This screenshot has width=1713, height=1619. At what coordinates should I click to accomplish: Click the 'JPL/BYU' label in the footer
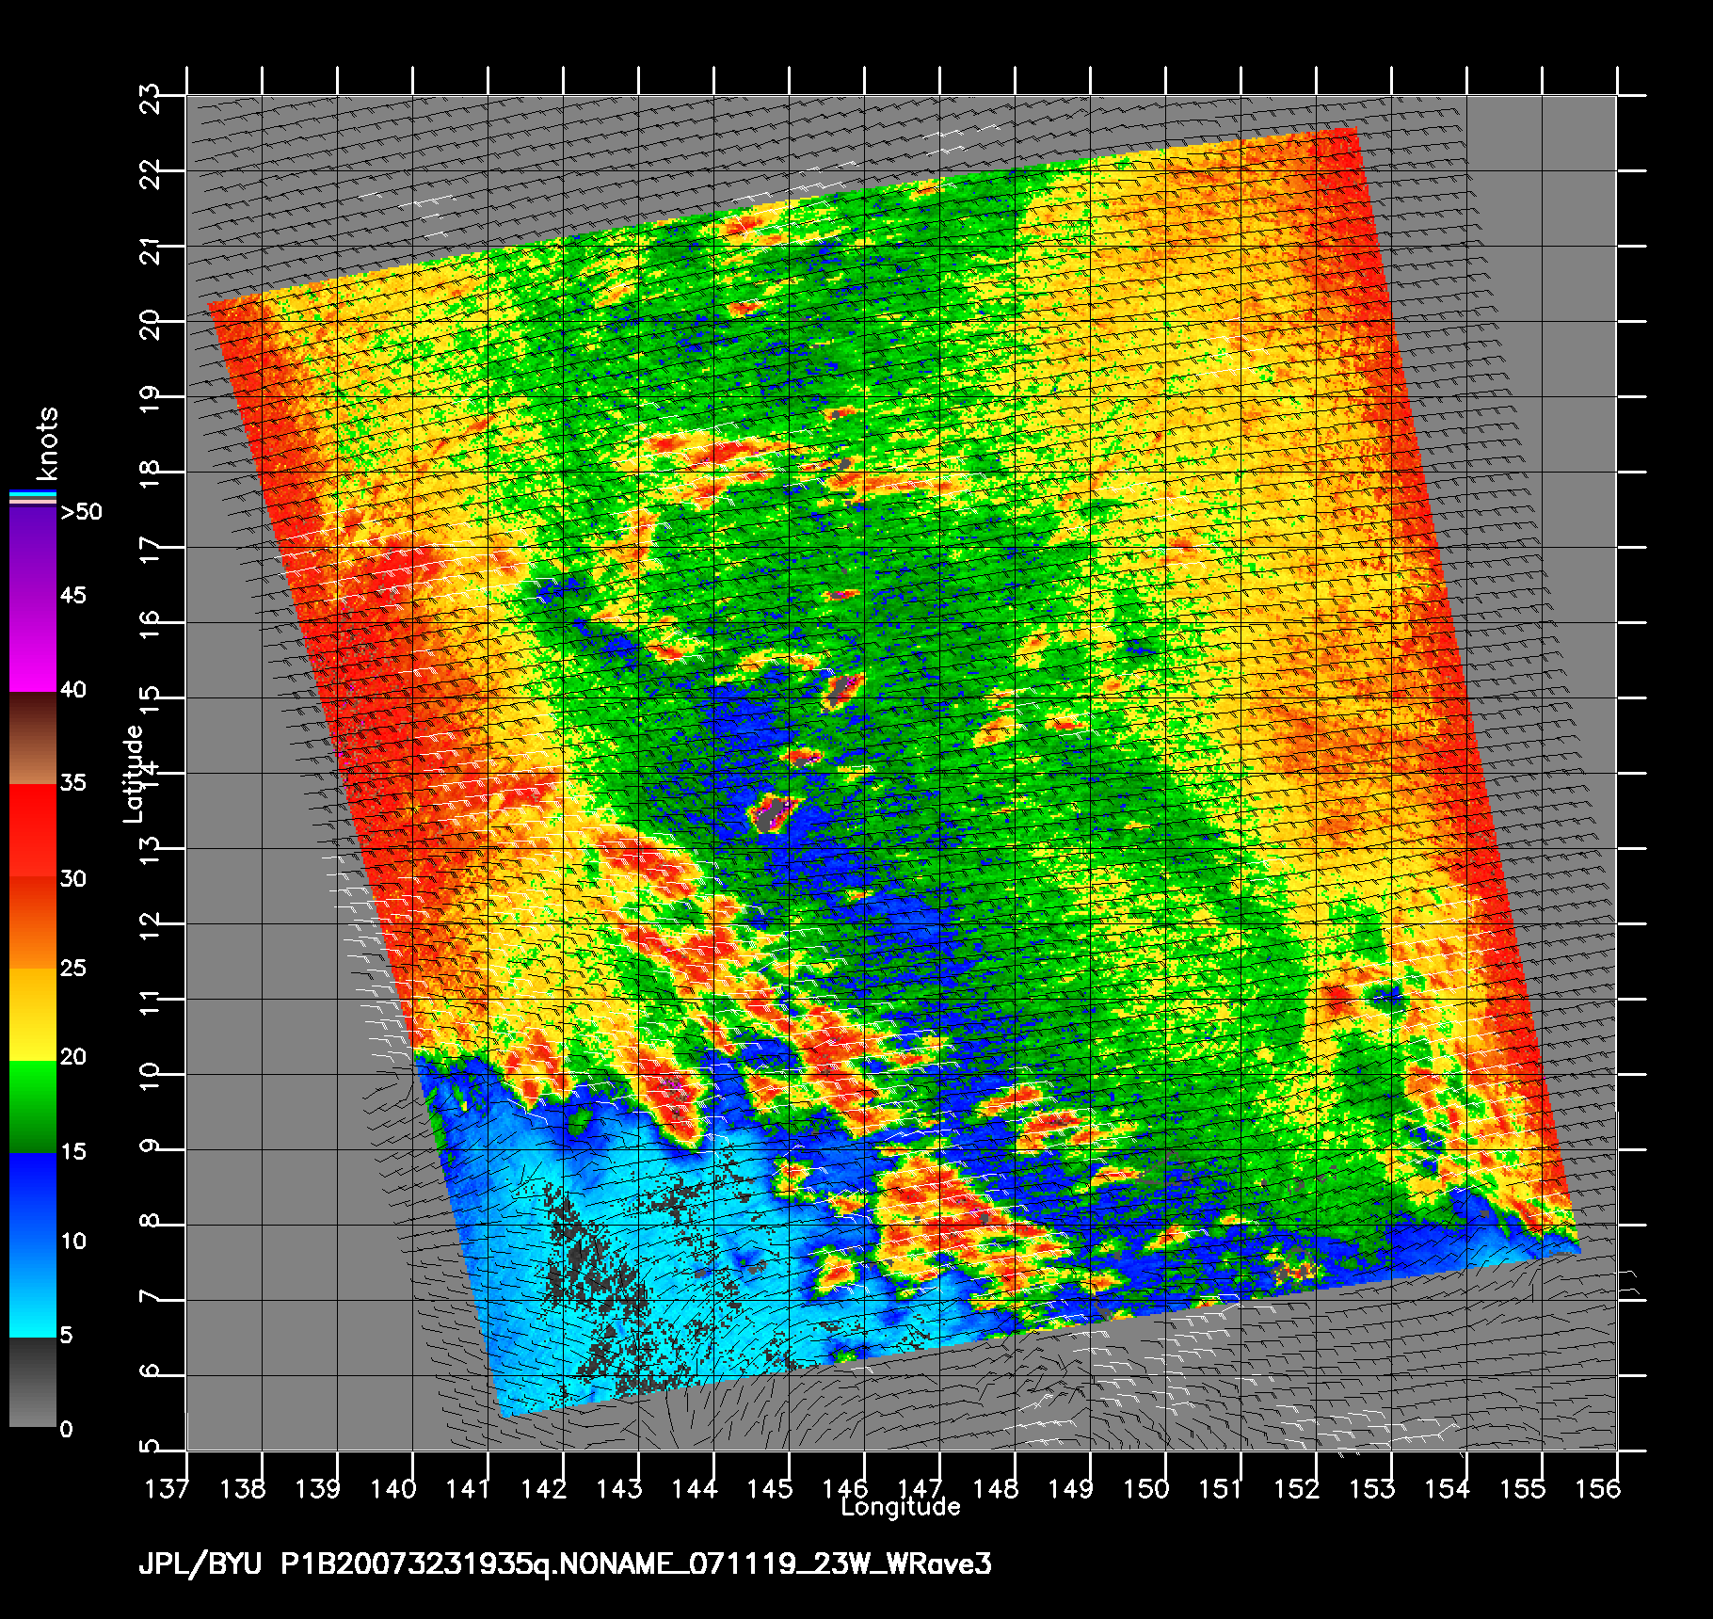pos(200,1564)
